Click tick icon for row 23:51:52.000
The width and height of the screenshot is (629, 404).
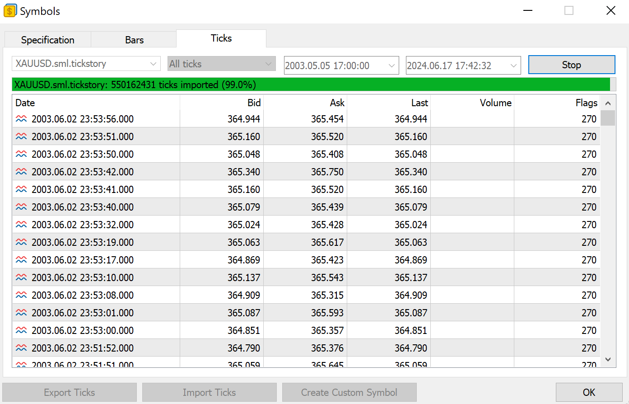coord(21,348)
